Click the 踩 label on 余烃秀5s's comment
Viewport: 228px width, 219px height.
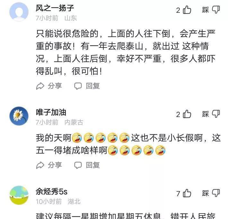(x=206, y=193)
